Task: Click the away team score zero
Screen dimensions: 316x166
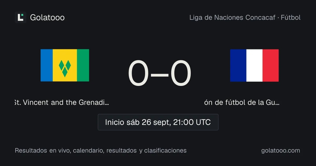Action: (x=181, y=74)
